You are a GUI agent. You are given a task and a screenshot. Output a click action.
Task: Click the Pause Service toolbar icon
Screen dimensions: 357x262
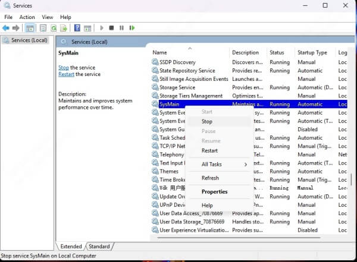(x=121, y=28)
